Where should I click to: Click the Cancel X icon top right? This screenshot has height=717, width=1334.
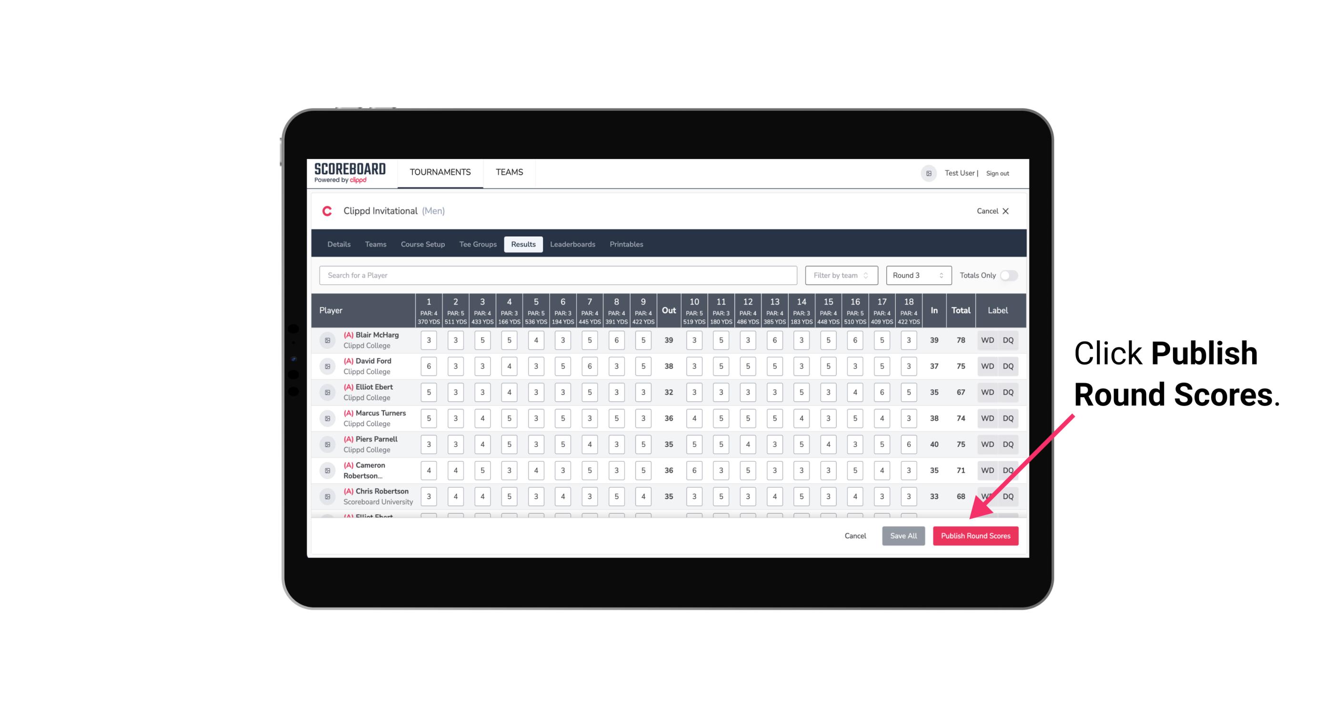[1005, 210]
